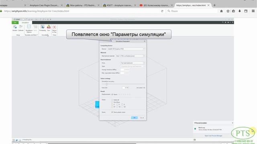Check the Von Mises stress checkbox
The height and width of the screenshot is (144, 257).
tap(112, 102)
